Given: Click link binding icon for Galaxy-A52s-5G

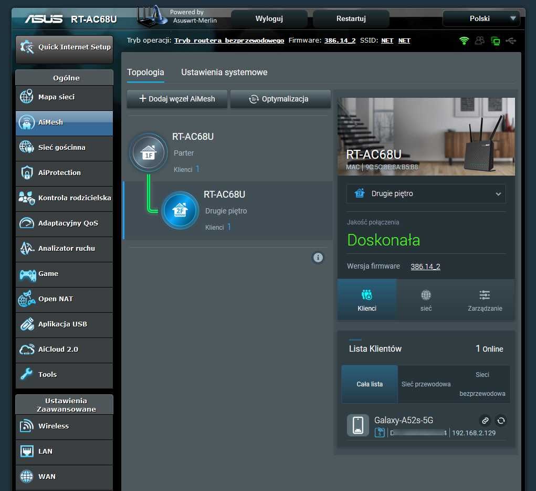Looking at the screenshot, I should (x=485, y=421).
